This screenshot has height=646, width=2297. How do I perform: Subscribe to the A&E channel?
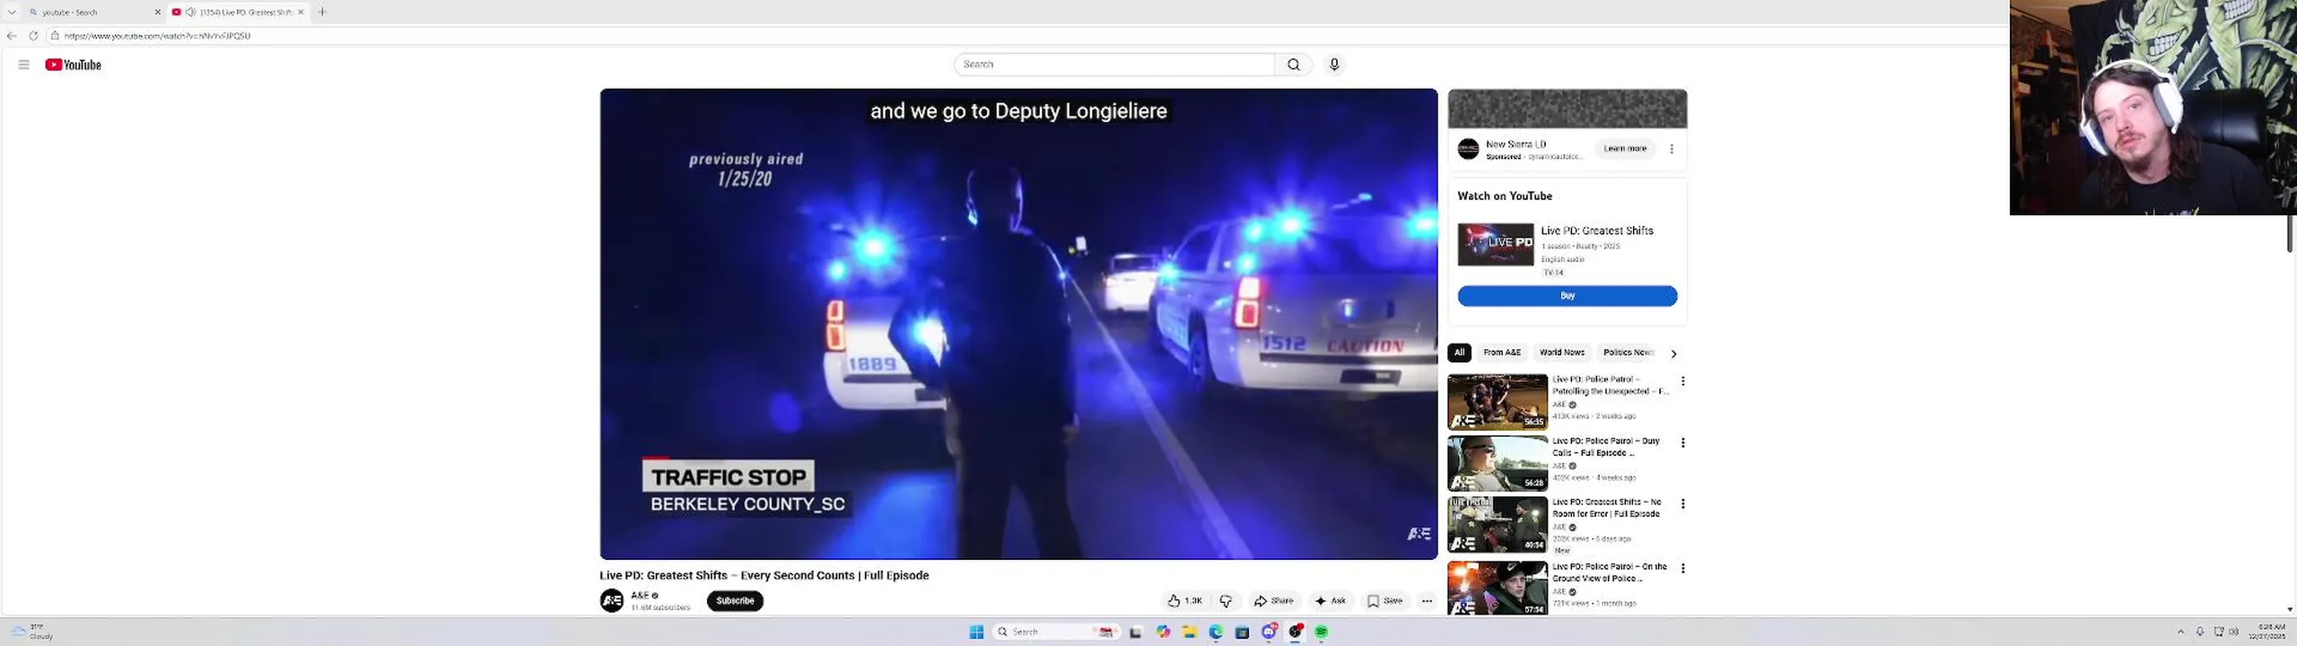click(735, 601)
